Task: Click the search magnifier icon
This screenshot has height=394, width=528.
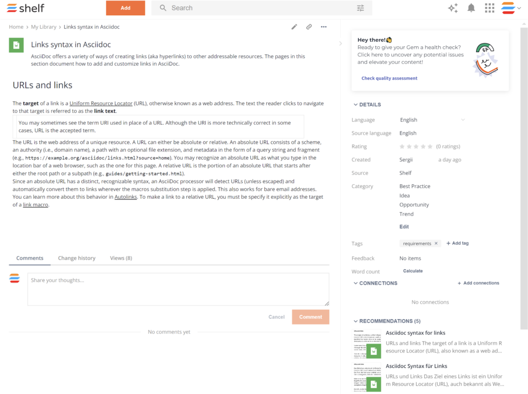Action: pos(163,8)
